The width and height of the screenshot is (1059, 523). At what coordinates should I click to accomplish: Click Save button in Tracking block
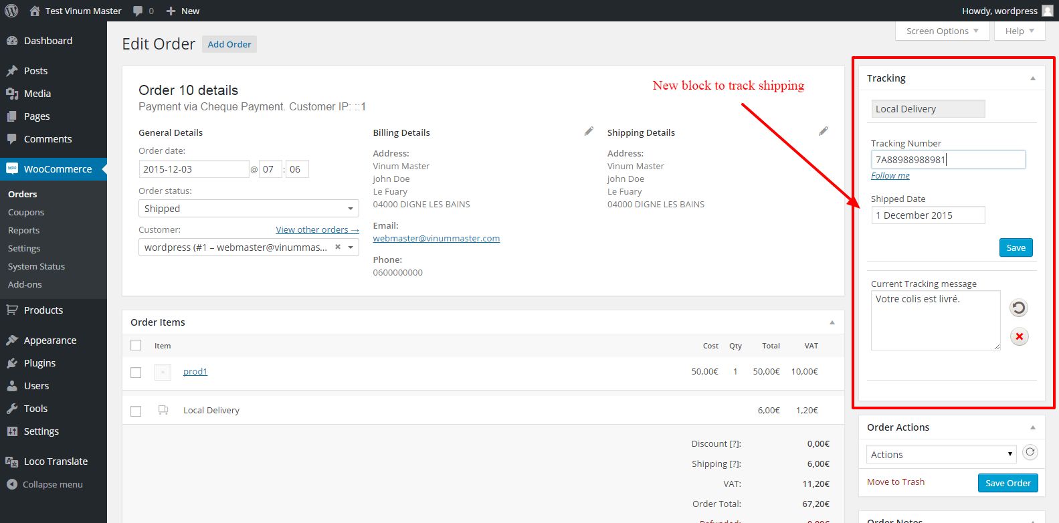point(1016,247)
